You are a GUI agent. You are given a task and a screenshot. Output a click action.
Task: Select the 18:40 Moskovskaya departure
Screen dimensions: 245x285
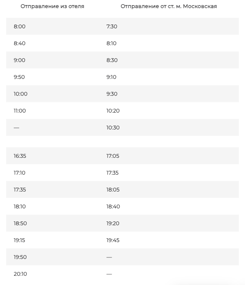(x=113, y=206)
